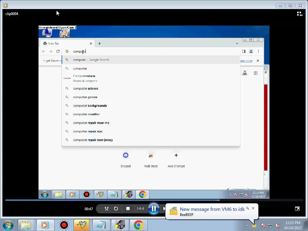Click the reload icon in recorded Chrome
Screen dimensions: 308x231
58,51
